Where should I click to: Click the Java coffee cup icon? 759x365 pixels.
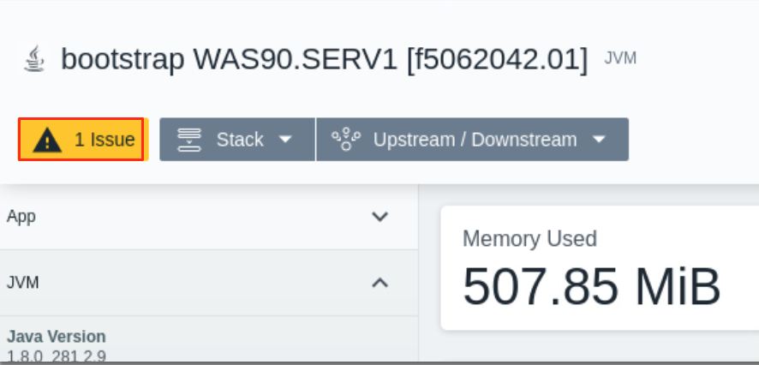(34, 60)
